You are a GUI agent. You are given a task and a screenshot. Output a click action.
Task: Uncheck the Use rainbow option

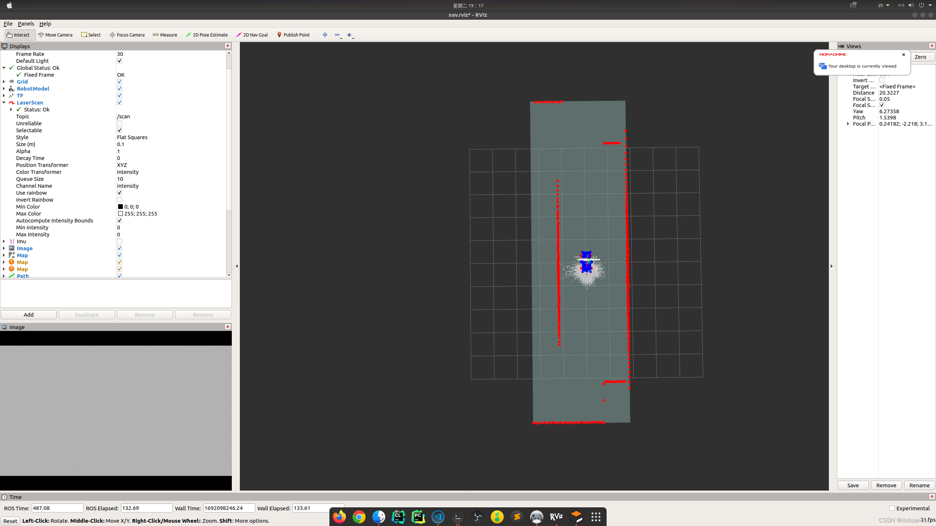(x=120, y=193)
